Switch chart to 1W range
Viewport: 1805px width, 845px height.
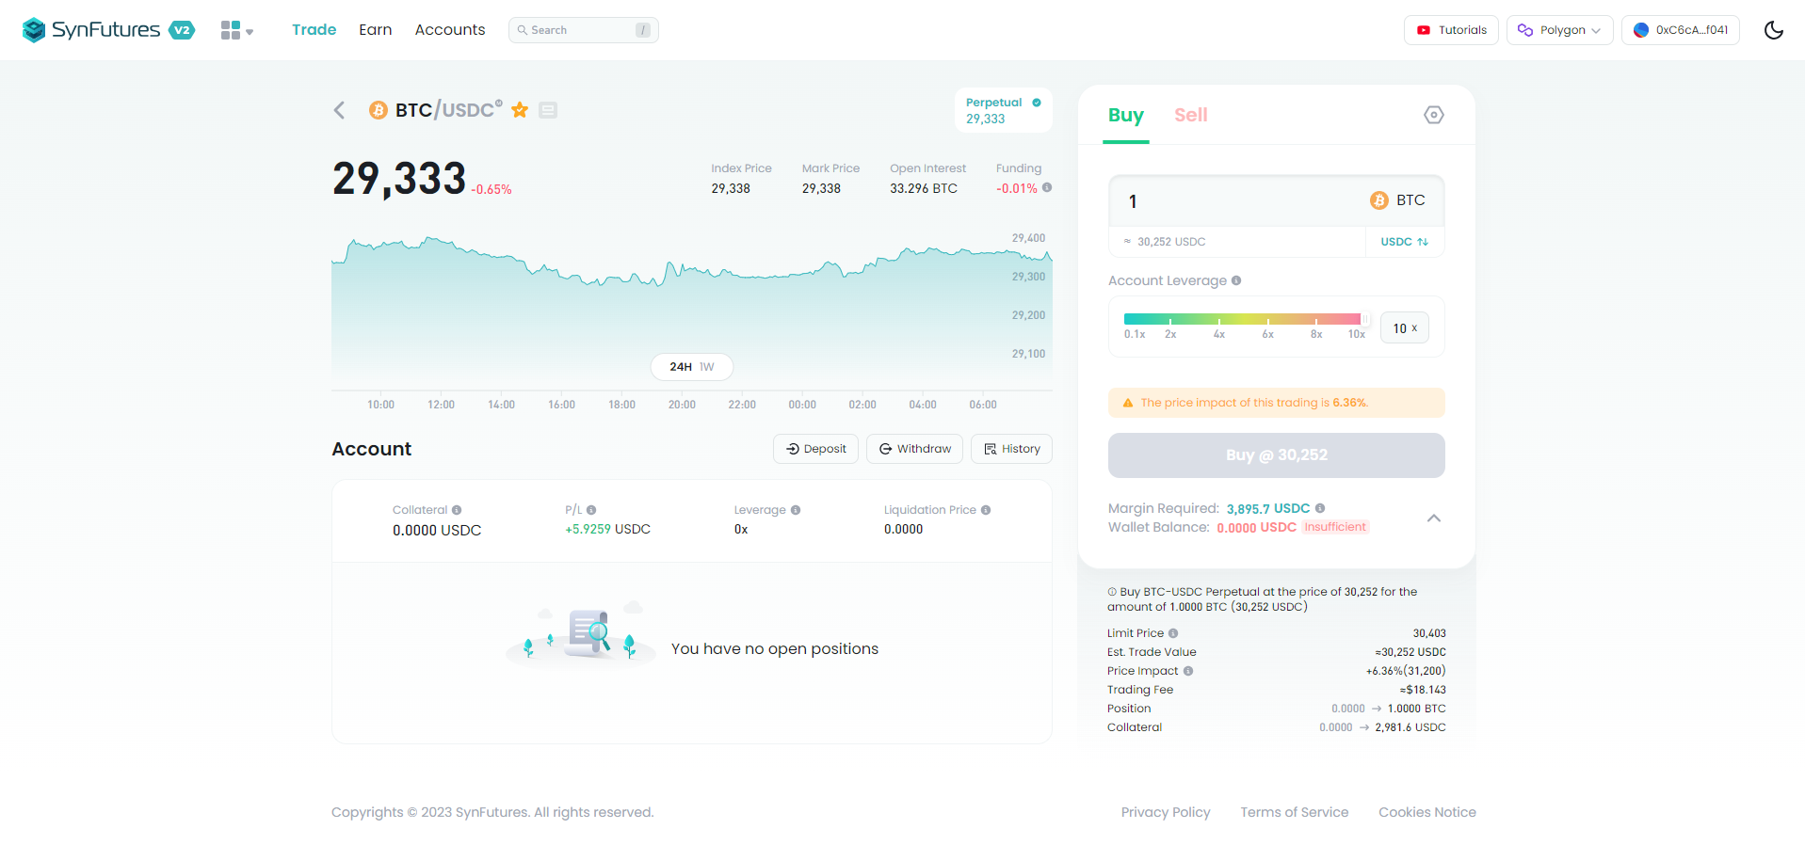pyautogui.click(x=707, y=367)
